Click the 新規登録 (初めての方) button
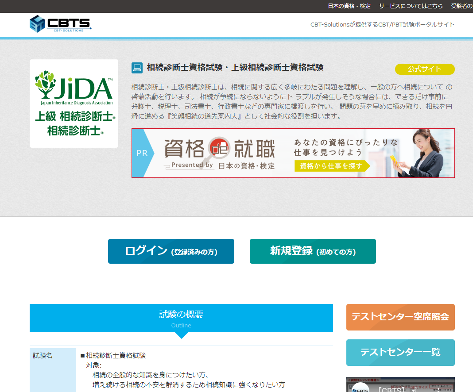This screenshot has width=473, height=392. click(313, 251)
